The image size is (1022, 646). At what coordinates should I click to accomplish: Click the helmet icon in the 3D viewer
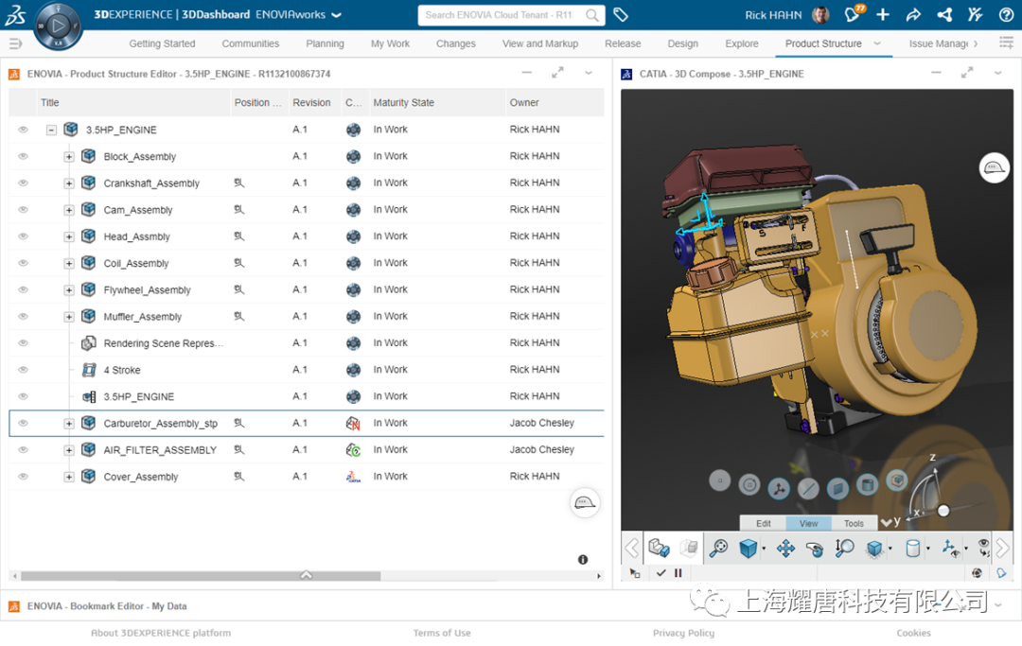coord(994,168)
